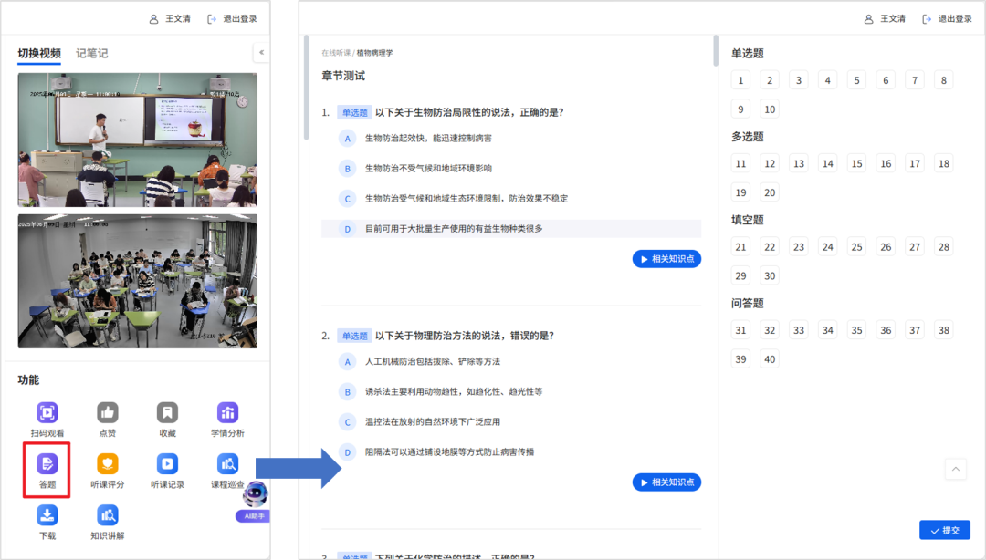Image resolution: width=986 pixels, height=560 pixels.
Task: Submit the test with 提交 button
Action: pyautogui.click(x=944, y=530)
